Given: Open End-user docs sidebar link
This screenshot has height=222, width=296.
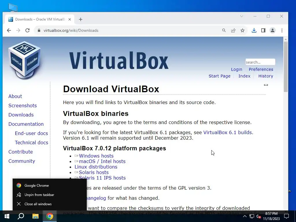Looking at the screenshot, I should click(31, 133).
